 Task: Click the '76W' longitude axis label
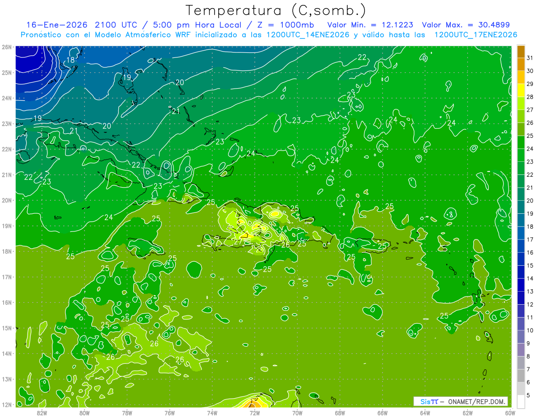(170, 413)
